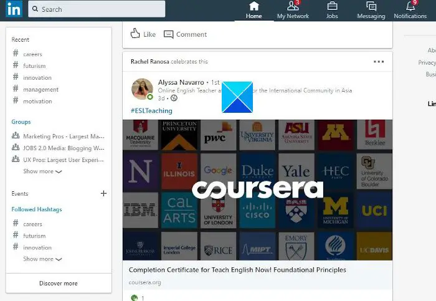Select recent hashtag management
Image resolution: width=436 pixels, height=301 pixels.
pyautogui.click(x=40, y=90)
